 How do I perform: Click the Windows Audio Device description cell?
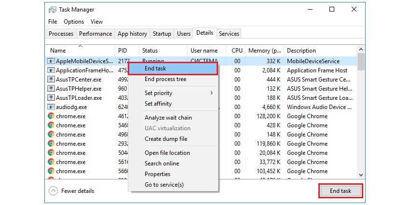pos(320,107)
